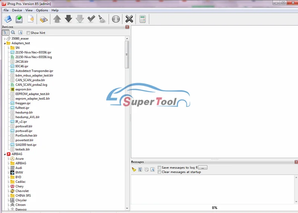Collapse the Adapters_test folder
Screen dimensions: 298x213
click(5, 43)
